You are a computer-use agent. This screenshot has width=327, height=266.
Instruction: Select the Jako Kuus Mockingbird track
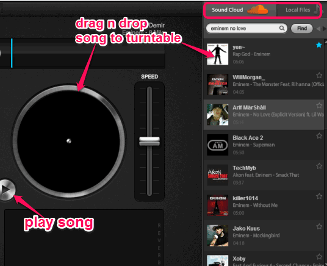[x=264, y=235]
